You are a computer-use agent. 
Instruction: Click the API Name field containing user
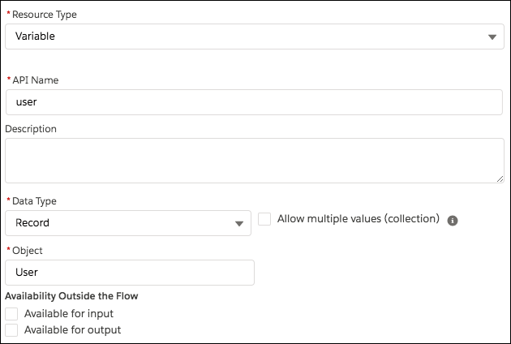click(254, 102)
